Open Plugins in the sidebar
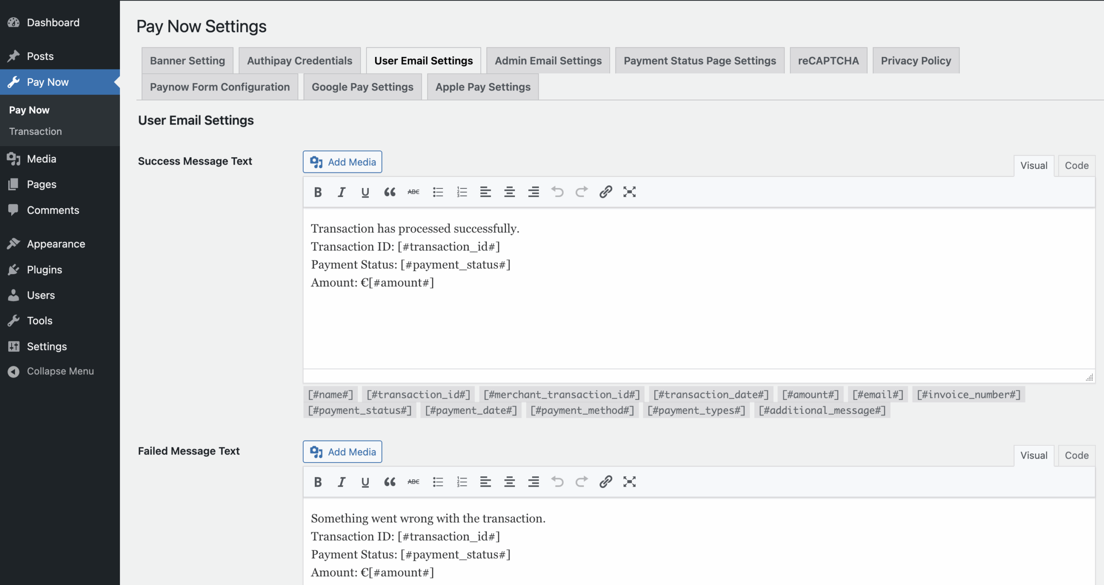Viewport: 1104px width, 585px height. coord(60,270)
